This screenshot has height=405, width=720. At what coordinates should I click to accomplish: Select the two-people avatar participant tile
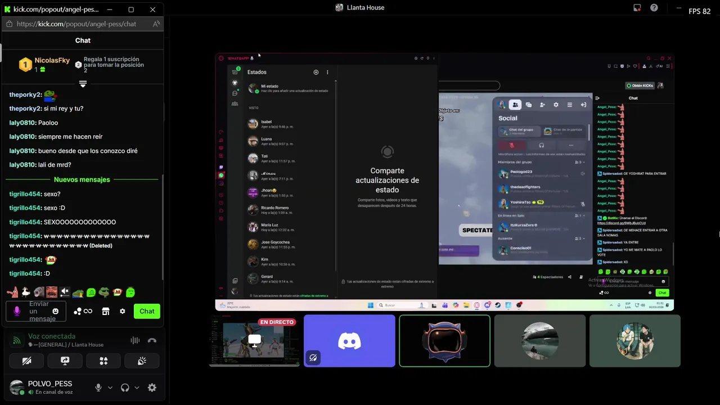coord(635,341)
